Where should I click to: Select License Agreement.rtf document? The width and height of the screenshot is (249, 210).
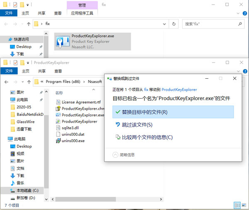point(81,102)
